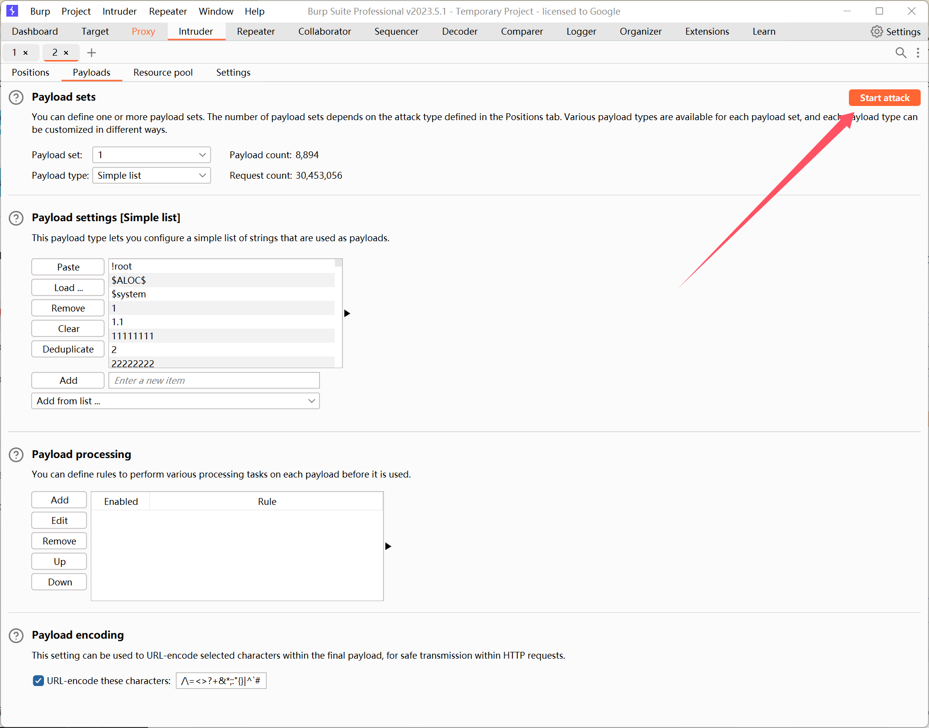Expand the processing rules side arrow
Screen dimensions: 929x728
point(388,546)
